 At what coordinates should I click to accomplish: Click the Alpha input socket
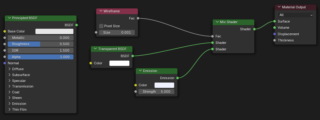tap(5, 57)
